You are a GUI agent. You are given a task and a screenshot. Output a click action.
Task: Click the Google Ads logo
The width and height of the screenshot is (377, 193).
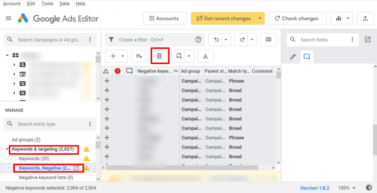[23, 19]
